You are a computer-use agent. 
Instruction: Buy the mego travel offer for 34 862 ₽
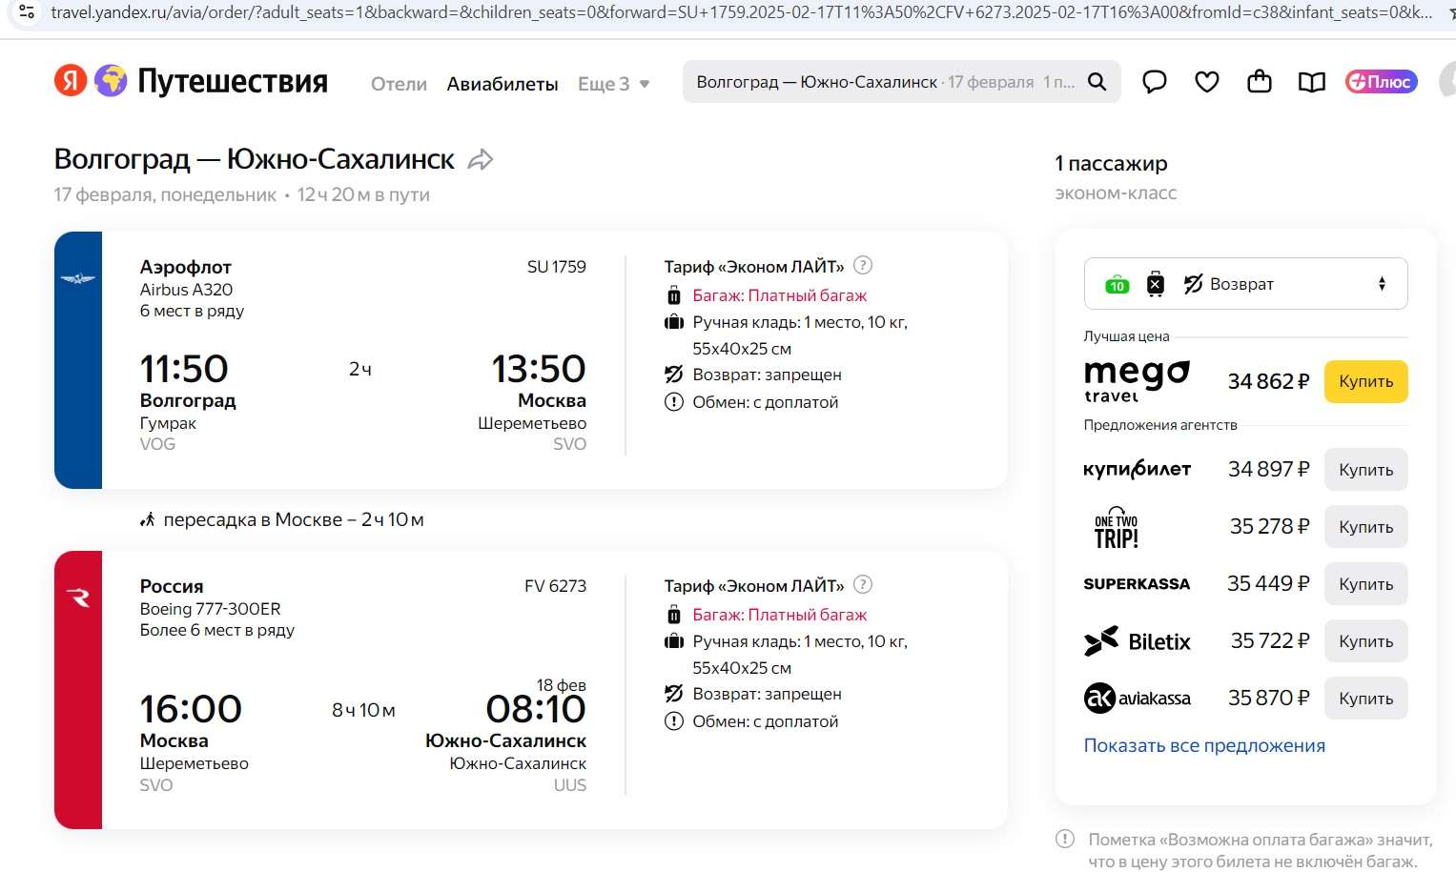pos(1365,381)
